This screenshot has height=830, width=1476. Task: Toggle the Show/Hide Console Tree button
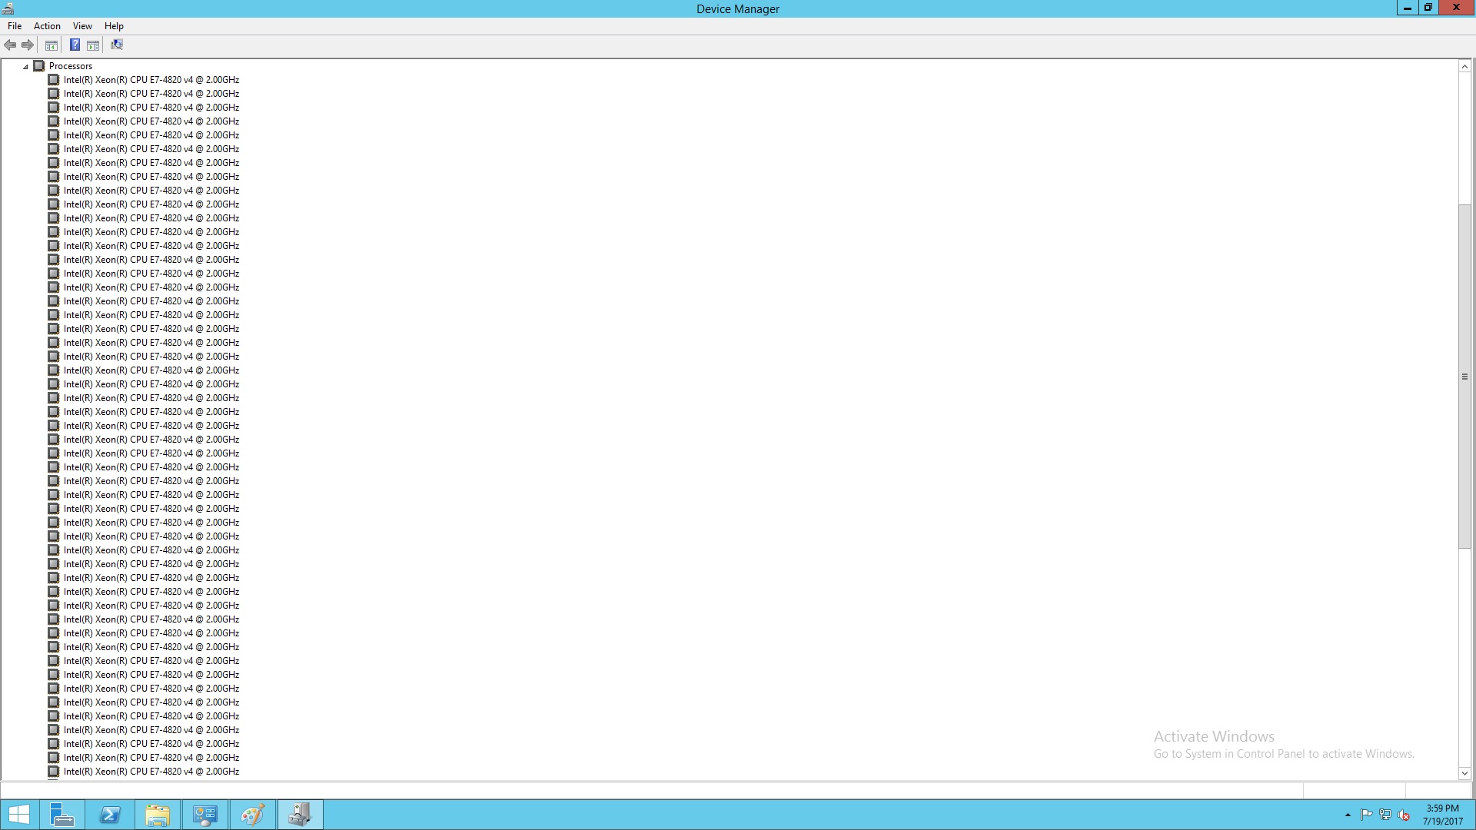pyautogui.click(x=52, y=45)
